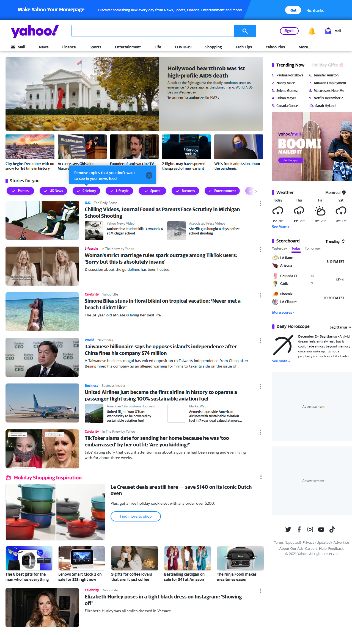Image resolution: width=352 pixels, height=635 pixels.
Task: Open the Sports navigation item
Action: click(95, 47)
